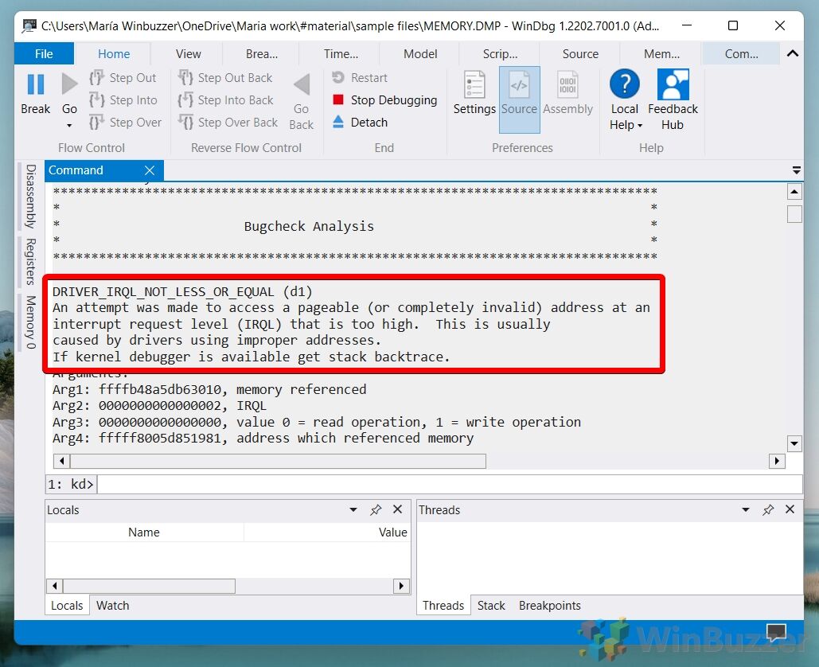Open Feedback Hub

[x=673, y=100]
